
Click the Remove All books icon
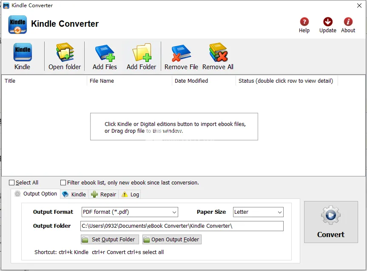(x=218, y=52)
